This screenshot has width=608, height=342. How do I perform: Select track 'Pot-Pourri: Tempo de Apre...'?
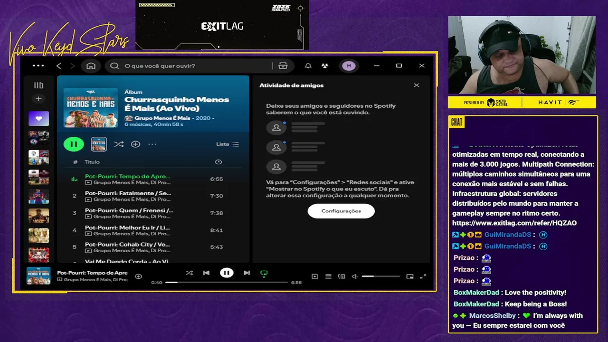(x=153, y=179)
